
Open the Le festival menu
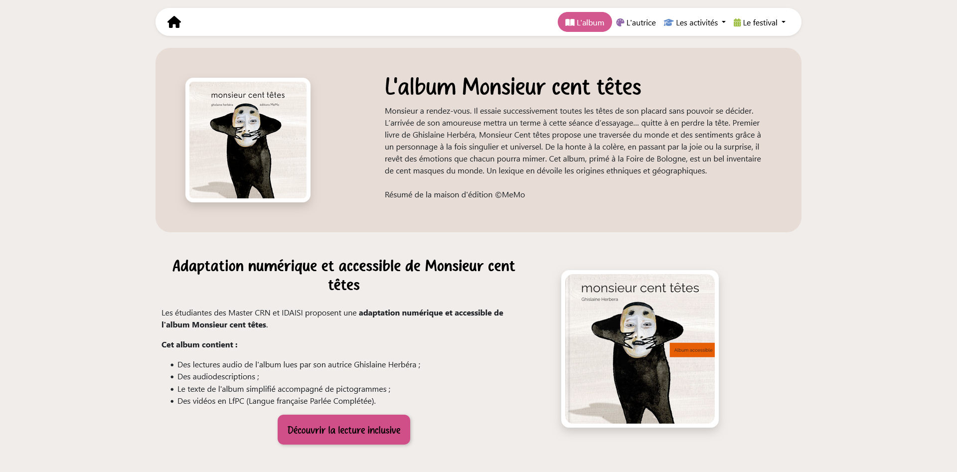click(760, 22)
